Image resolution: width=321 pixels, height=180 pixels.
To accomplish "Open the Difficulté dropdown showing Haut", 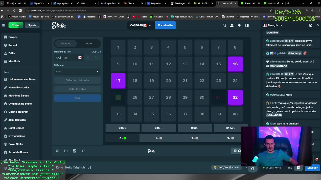I will click(77, 71).
